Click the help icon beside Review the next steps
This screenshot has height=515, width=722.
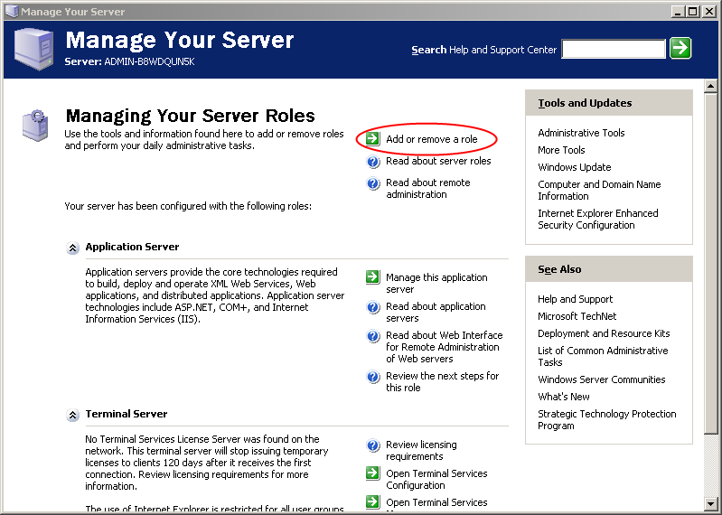[x=372, y=377]
